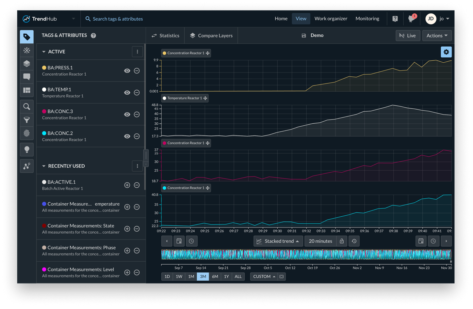Image resolution: width=473 pixels, height=309 pixels.
Task: Open the Work organizer menu
Action: point(330,19)
